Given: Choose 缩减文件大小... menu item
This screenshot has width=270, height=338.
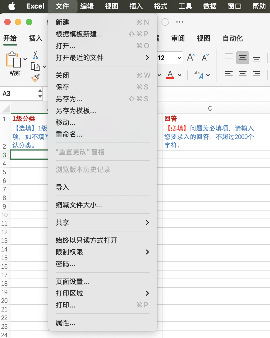Looking at the screenshot, I should [x=103, y=205].
